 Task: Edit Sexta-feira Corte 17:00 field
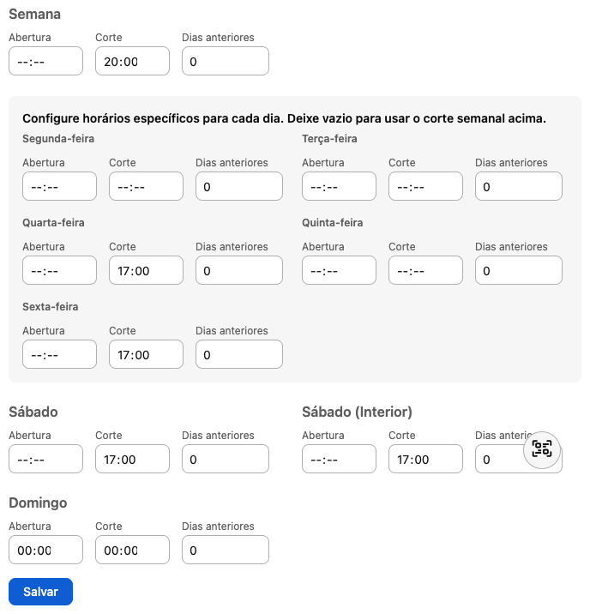pos(146,354)
